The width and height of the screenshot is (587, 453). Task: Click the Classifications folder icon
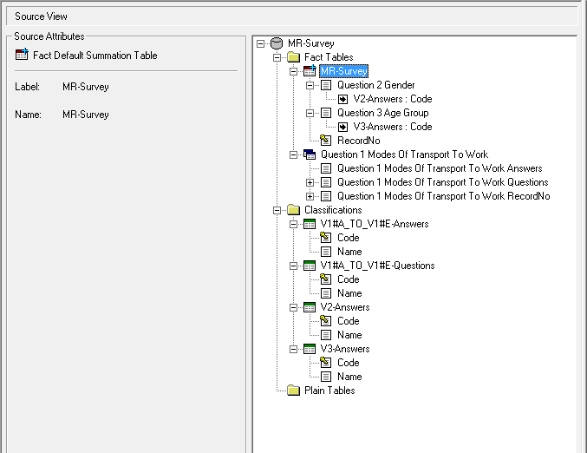point(293,210)
